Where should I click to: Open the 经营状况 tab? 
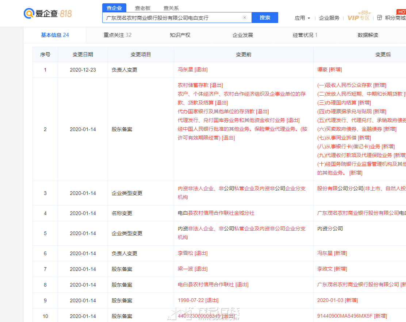305,35
